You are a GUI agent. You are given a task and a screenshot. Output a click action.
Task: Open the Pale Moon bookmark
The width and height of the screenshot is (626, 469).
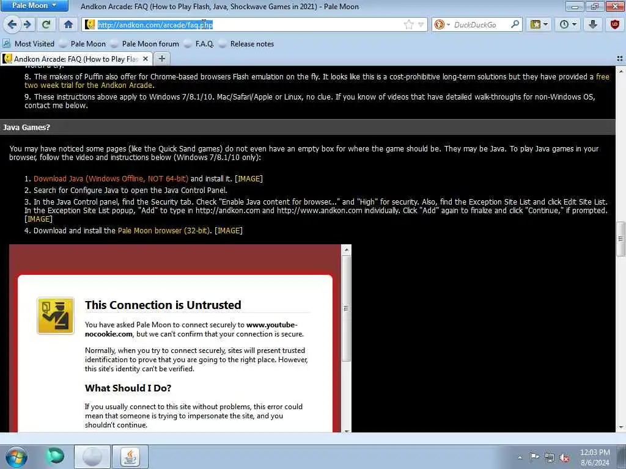83,44
